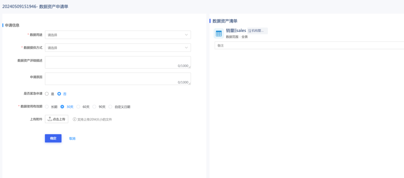
Task: Click the 支持上传20M大小的文件 hint text
Action: click(x=95, y=120)
